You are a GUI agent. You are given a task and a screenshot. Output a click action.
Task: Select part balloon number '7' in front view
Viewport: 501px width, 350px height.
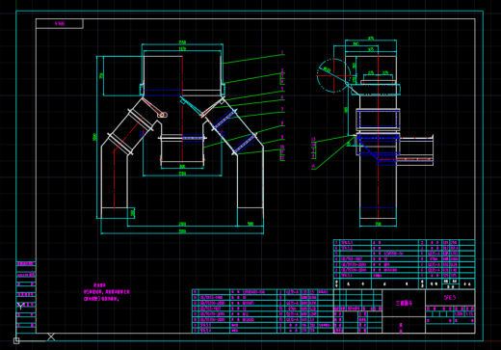point(282,109)
